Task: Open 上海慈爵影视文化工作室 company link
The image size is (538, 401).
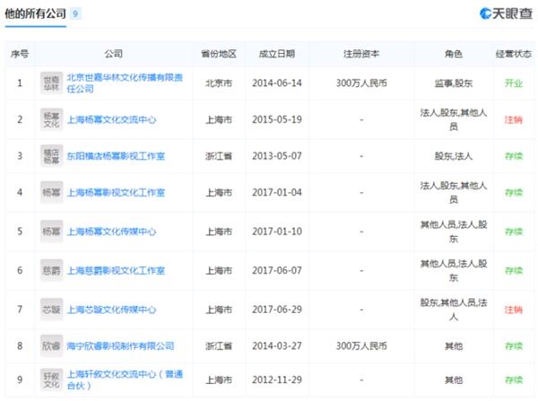Action: click(116, 271)
